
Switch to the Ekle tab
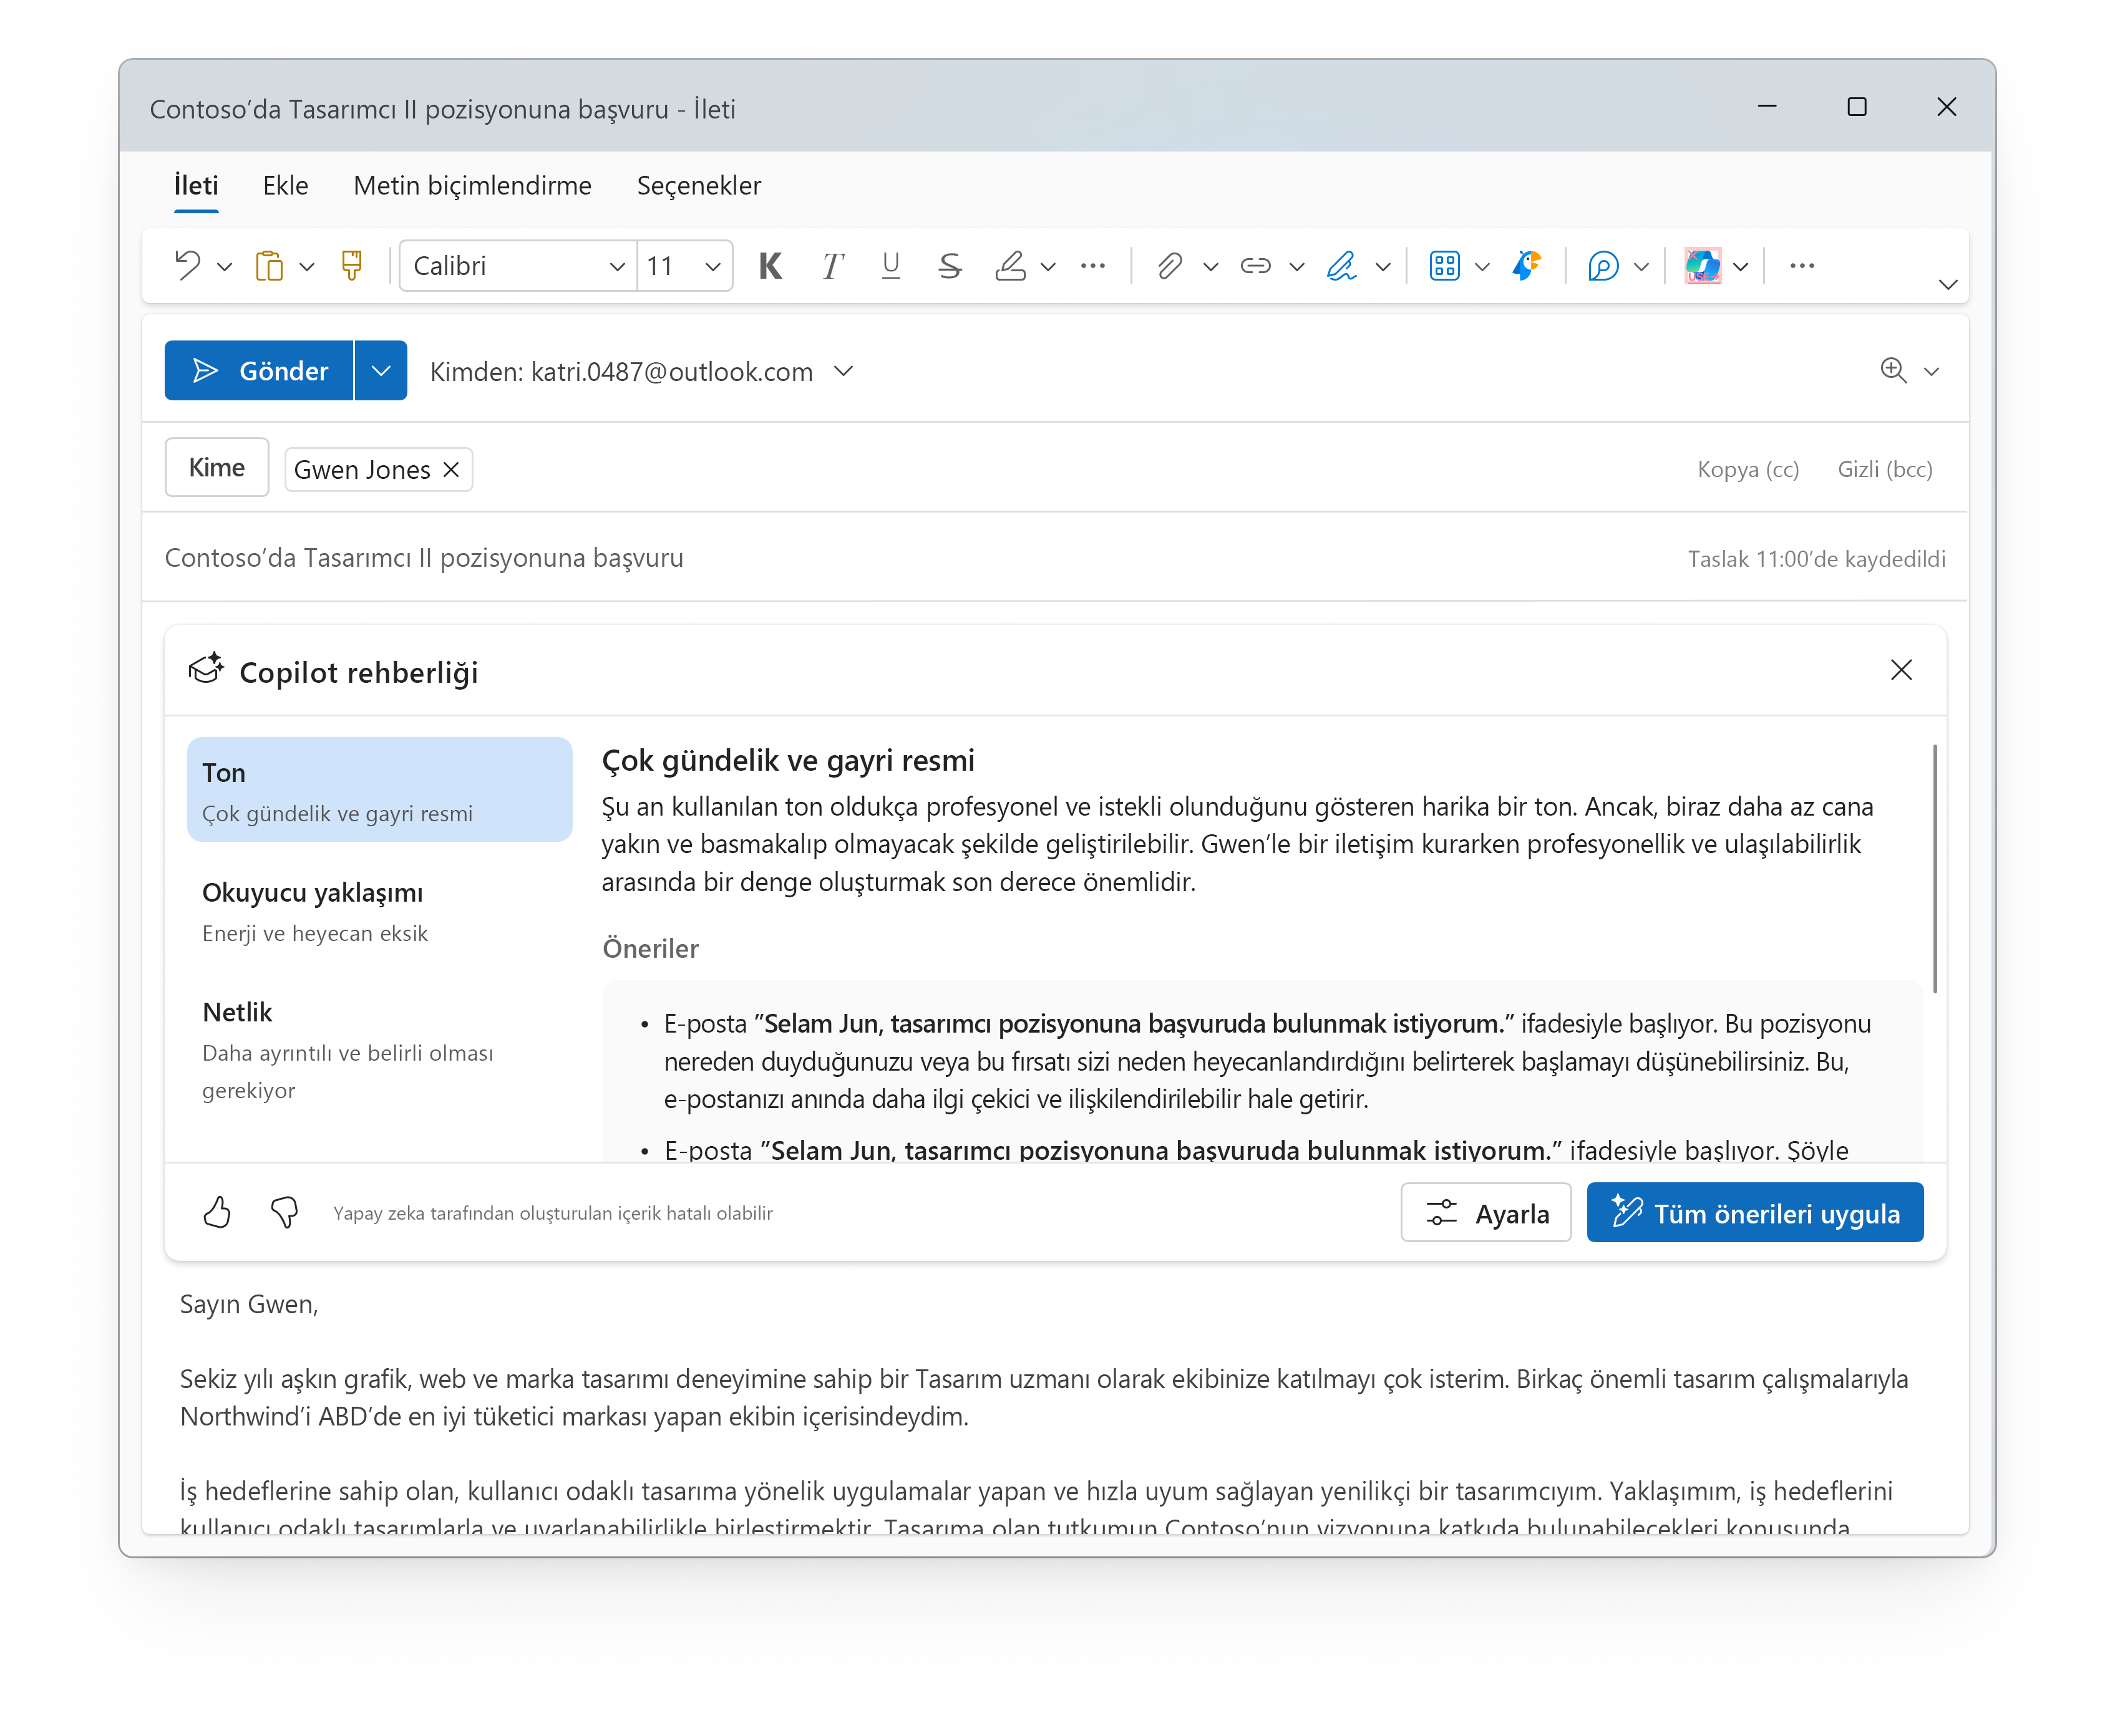(x=285, y=186)
